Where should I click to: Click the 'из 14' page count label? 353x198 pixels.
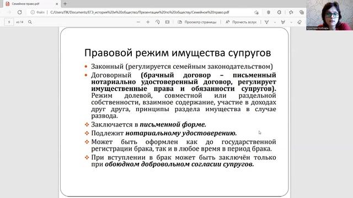(x=20, y=22)
